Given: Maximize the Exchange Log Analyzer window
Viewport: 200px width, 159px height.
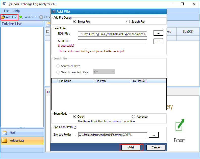Looking at the screenshot, I should point(182,4).
